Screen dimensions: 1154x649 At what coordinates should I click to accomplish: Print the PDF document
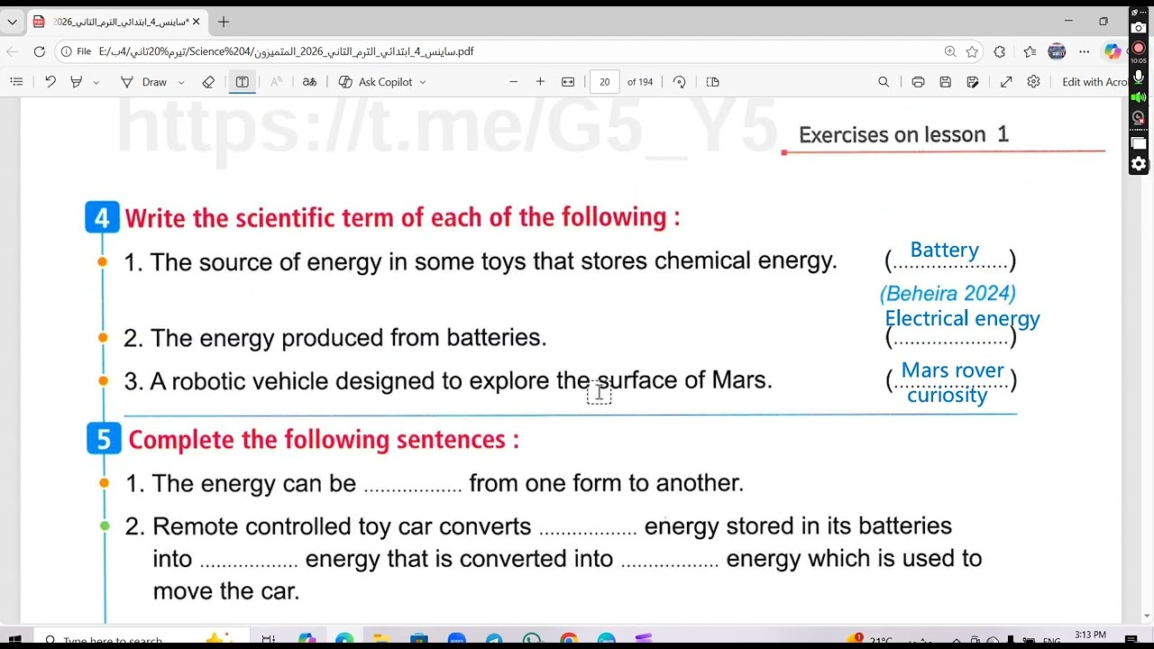918,82
